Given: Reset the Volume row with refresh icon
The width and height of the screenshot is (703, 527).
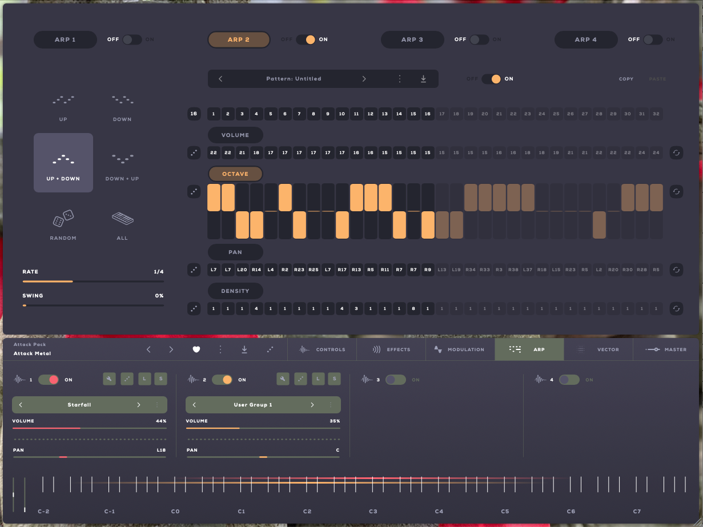Looking at the screenshot, I should click(676, 152).
